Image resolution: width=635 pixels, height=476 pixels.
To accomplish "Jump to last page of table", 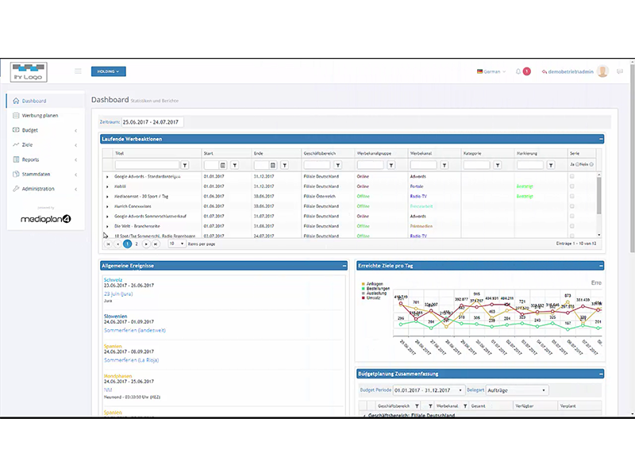I will [156, 244].
